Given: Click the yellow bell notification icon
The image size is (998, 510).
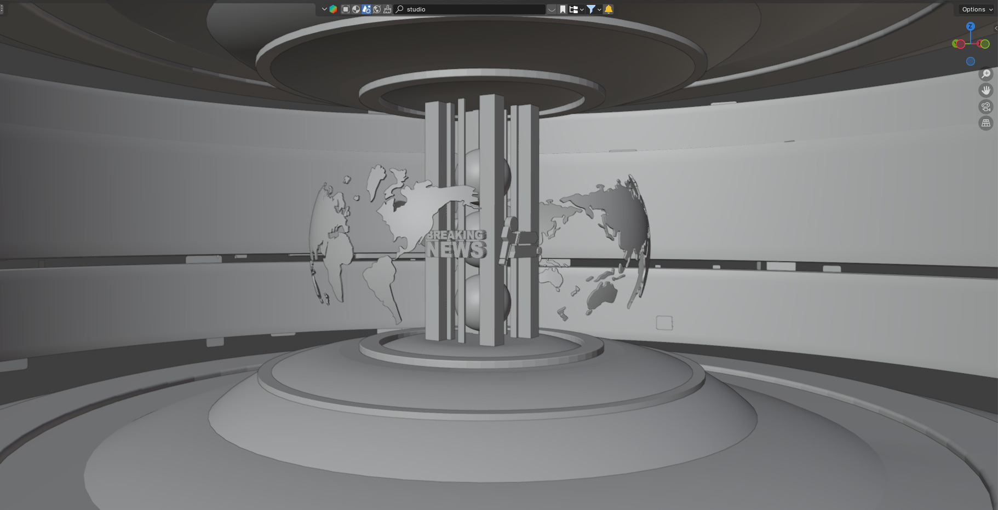Looking at the screenshot, I should tap(609, 9).
